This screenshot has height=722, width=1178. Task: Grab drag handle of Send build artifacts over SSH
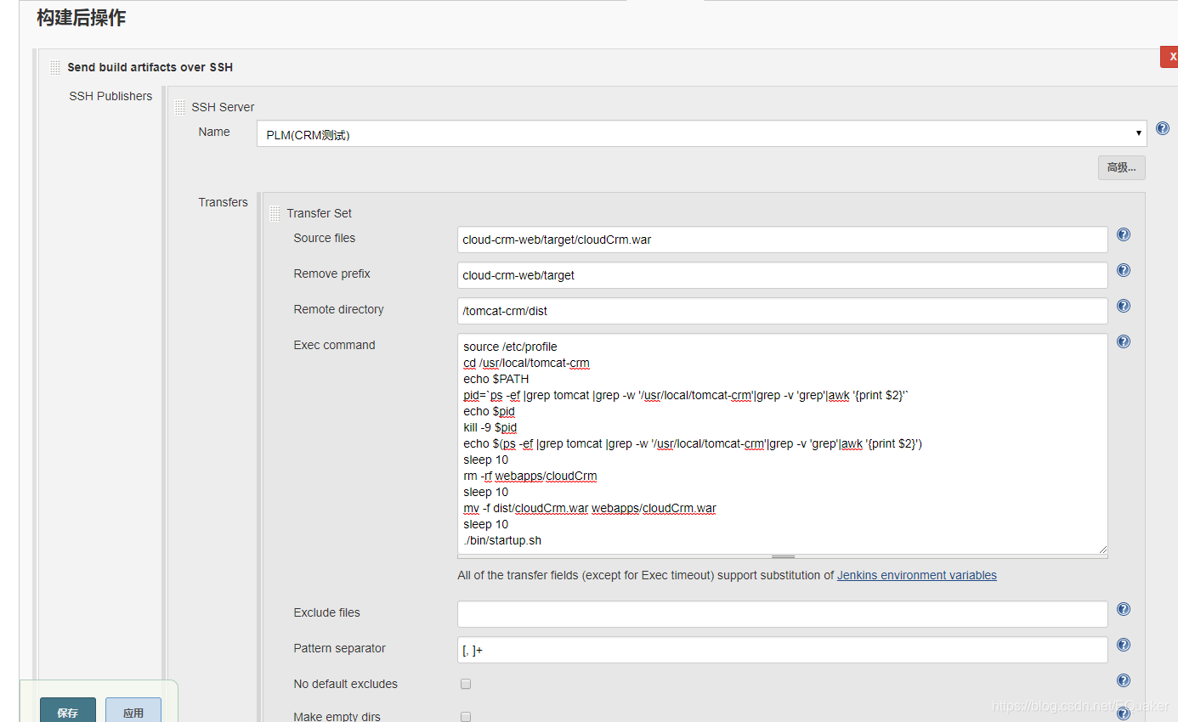click(x=55, y=67)
